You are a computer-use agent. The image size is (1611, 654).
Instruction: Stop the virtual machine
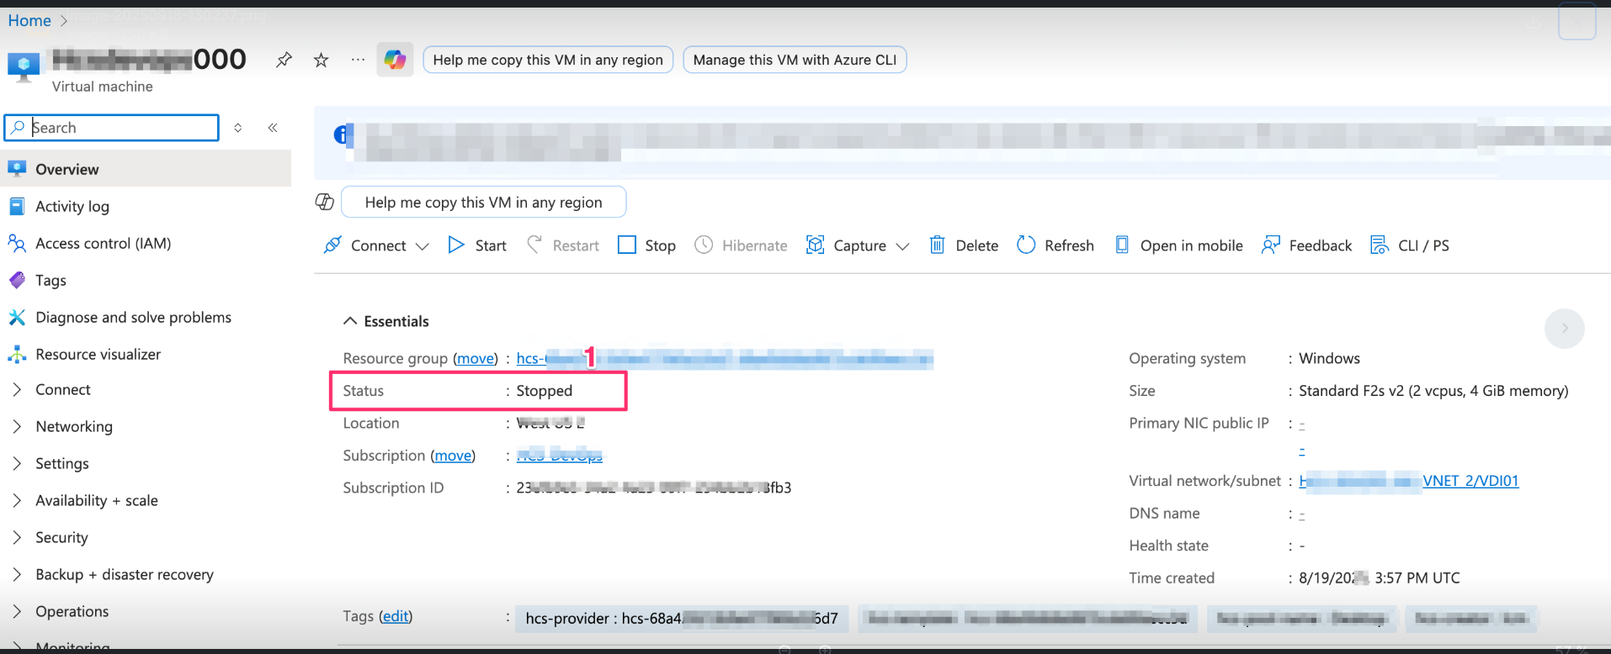[x=646, y=245]
